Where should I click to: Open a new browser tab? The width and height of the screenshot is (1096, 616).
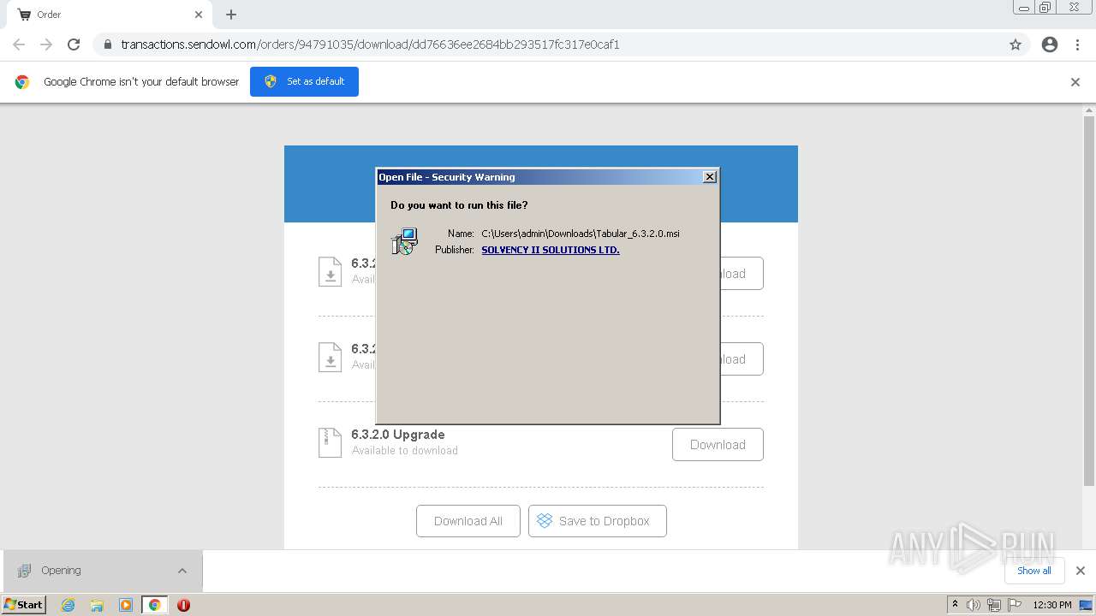click(231, 15)
